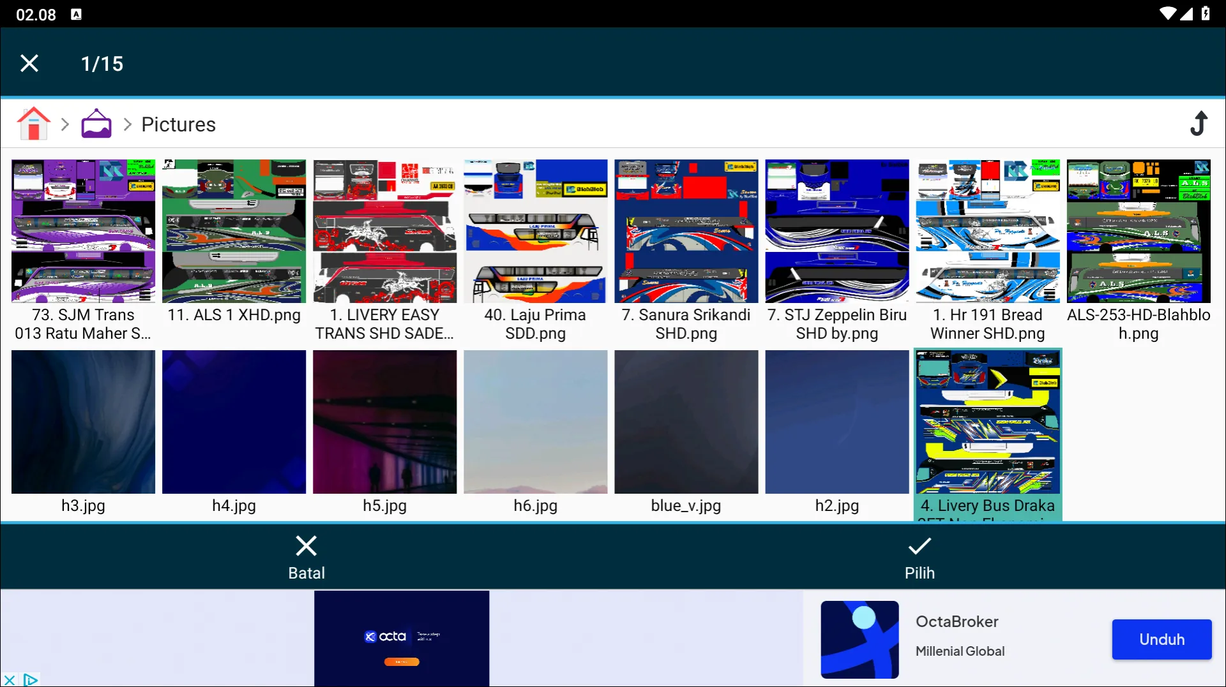
Task: Go up one folder level arrow
Action: tap(1199, 124)
